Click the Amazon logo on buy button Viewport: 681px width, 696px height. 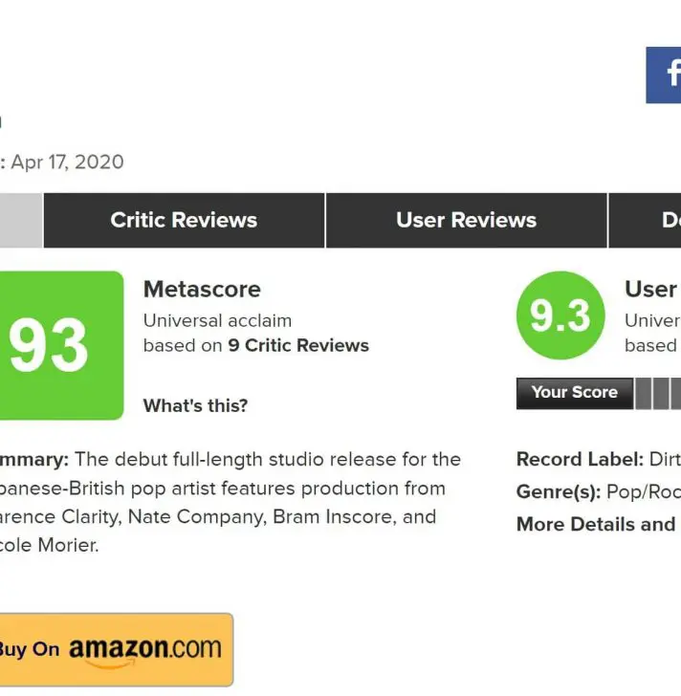pyautogui.click(x=145, y=649)
